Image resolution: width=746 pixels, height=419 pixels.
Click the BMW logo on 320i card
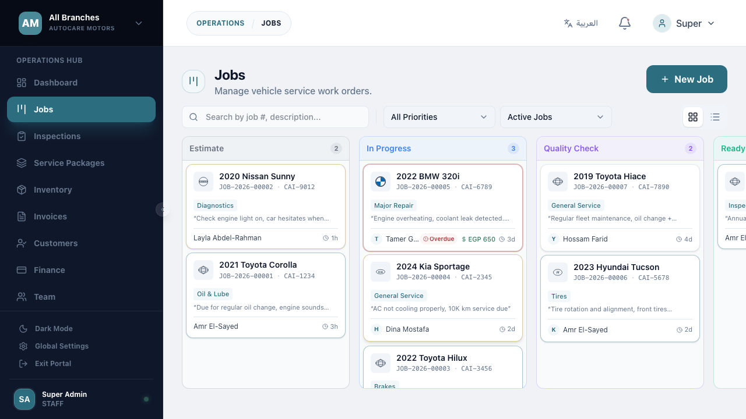(x=381, y=182)
